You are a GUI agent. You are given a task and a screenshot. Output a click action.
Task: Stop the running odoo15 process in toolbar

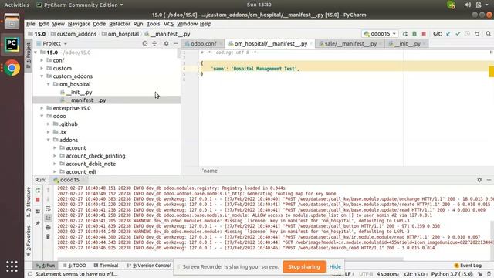(x=424, y=34)
